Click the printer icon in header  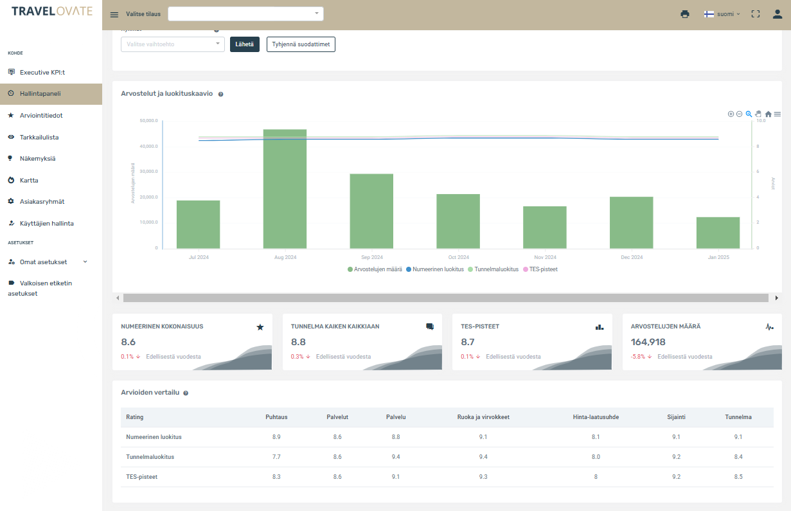[x=685, y=14]
